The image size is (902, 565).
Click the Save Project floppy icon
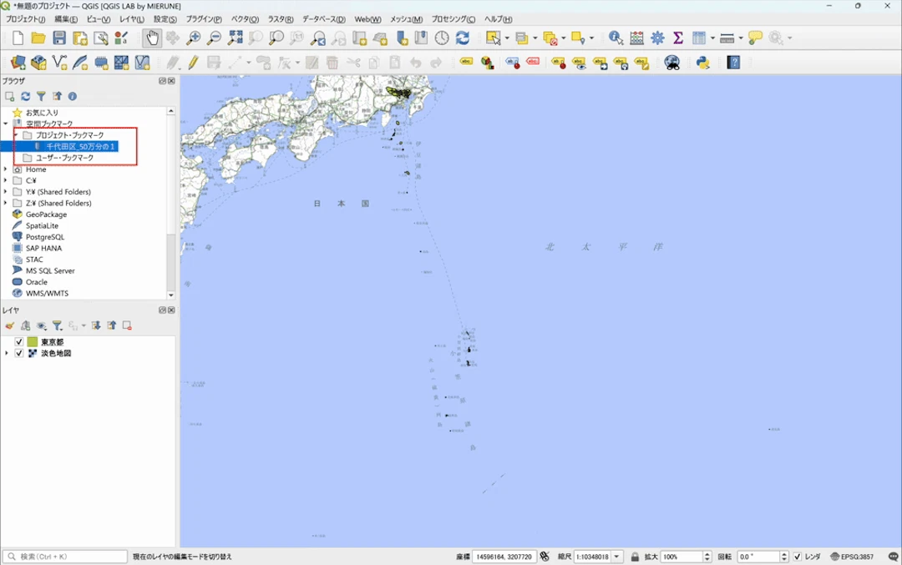click(59, 38)
